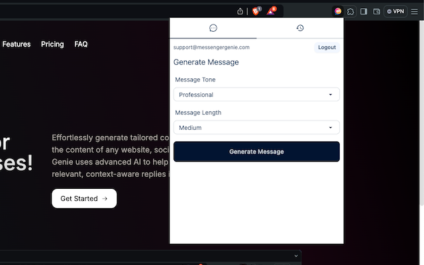Click the VPN button
Screen dimensions: 424x265
[396, 11]
